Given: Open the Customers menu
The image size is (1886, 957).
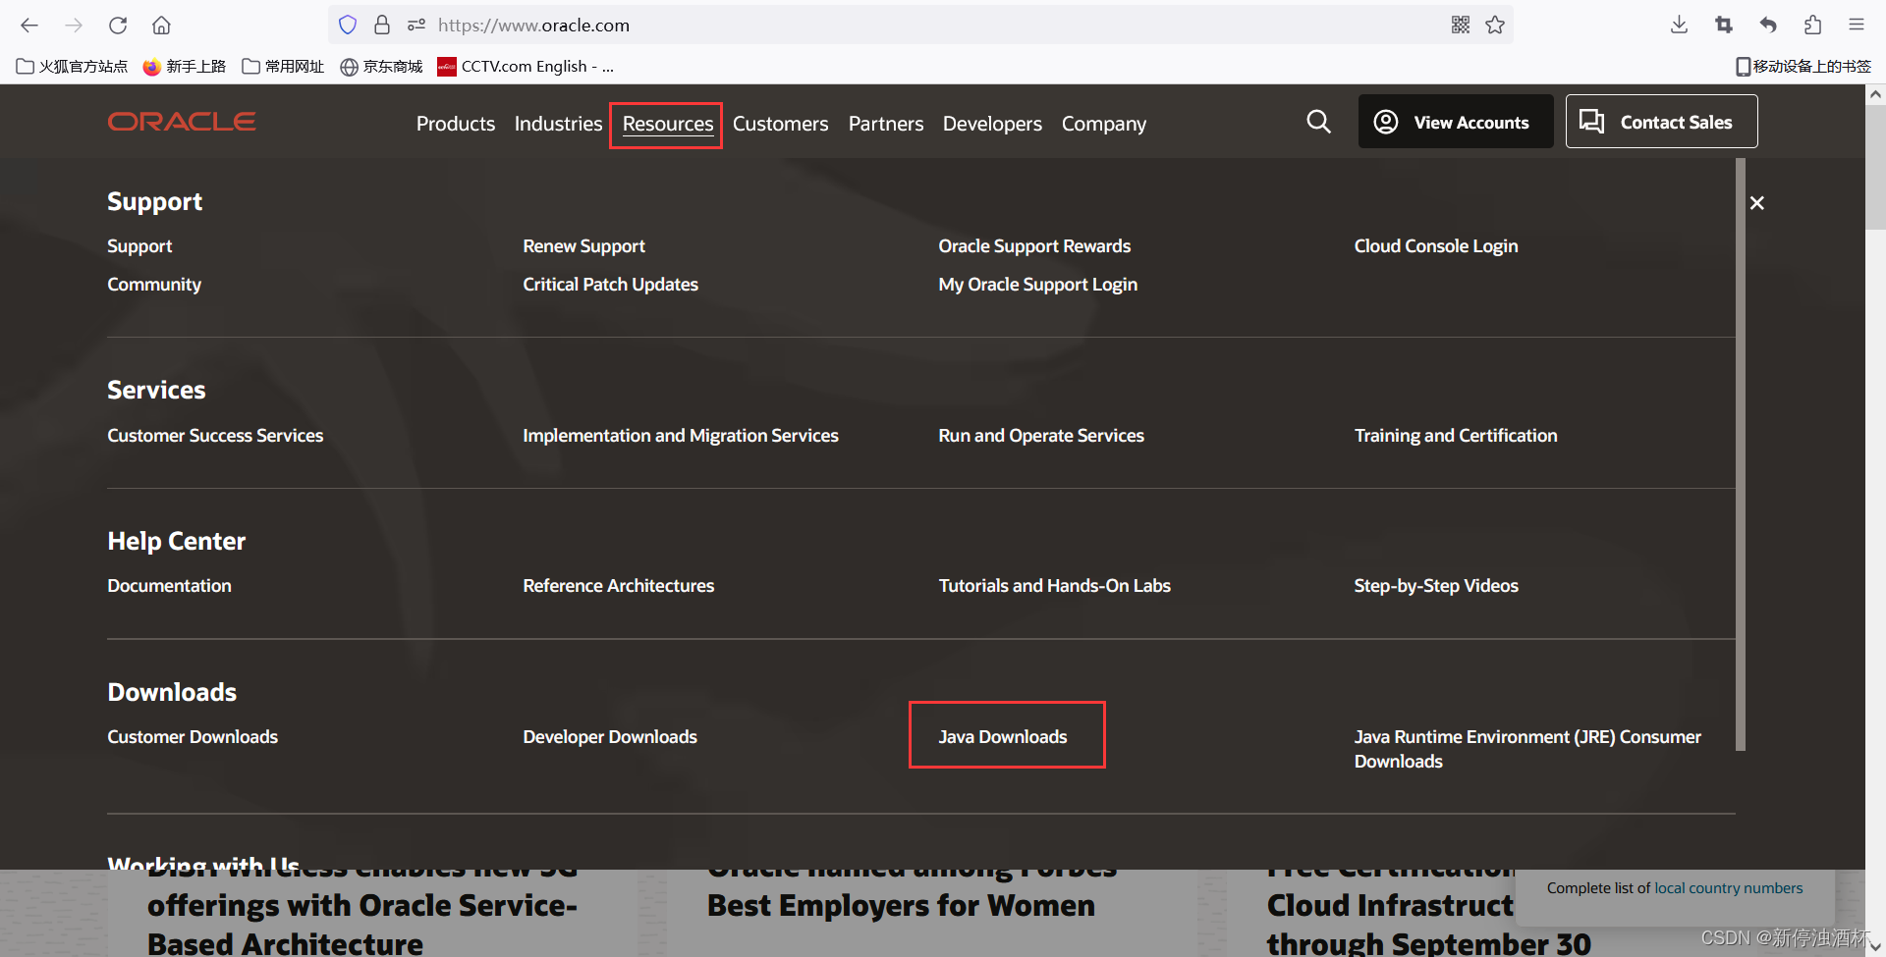Looking at the screenshot, I should pos(781,124).
